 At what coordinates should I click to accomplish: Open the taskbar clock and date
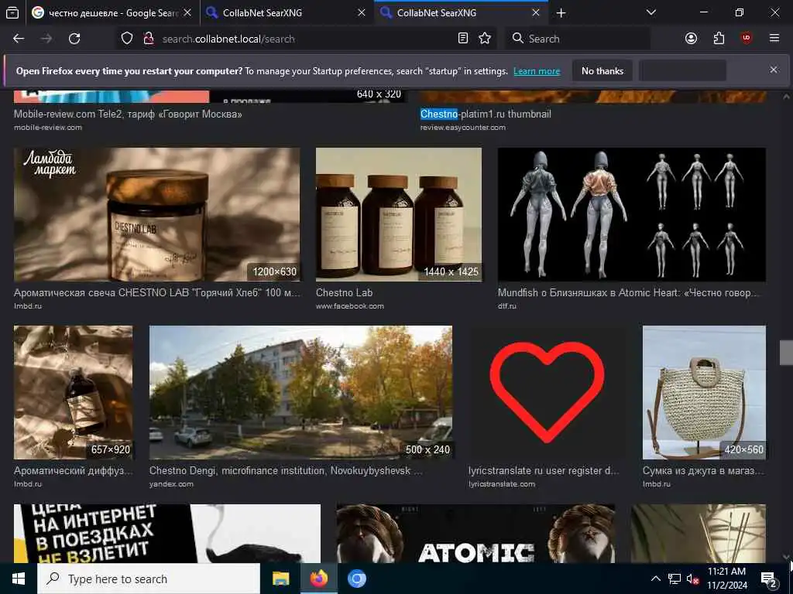(726, 579)
